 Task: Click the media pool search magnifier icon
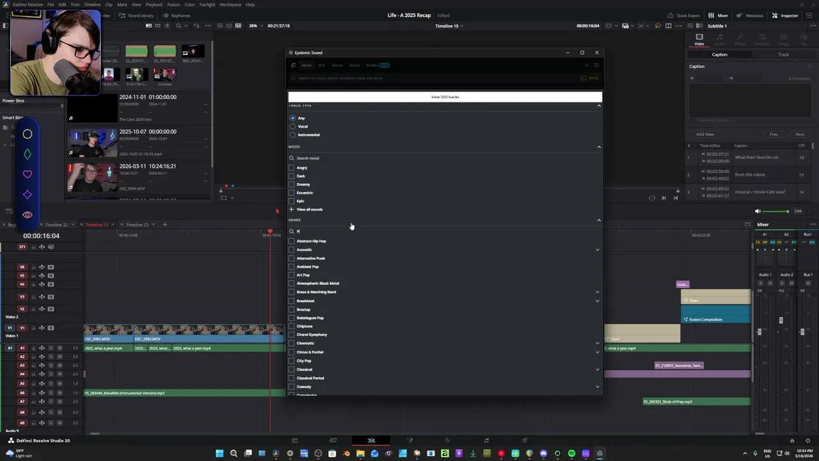point(179,26)
